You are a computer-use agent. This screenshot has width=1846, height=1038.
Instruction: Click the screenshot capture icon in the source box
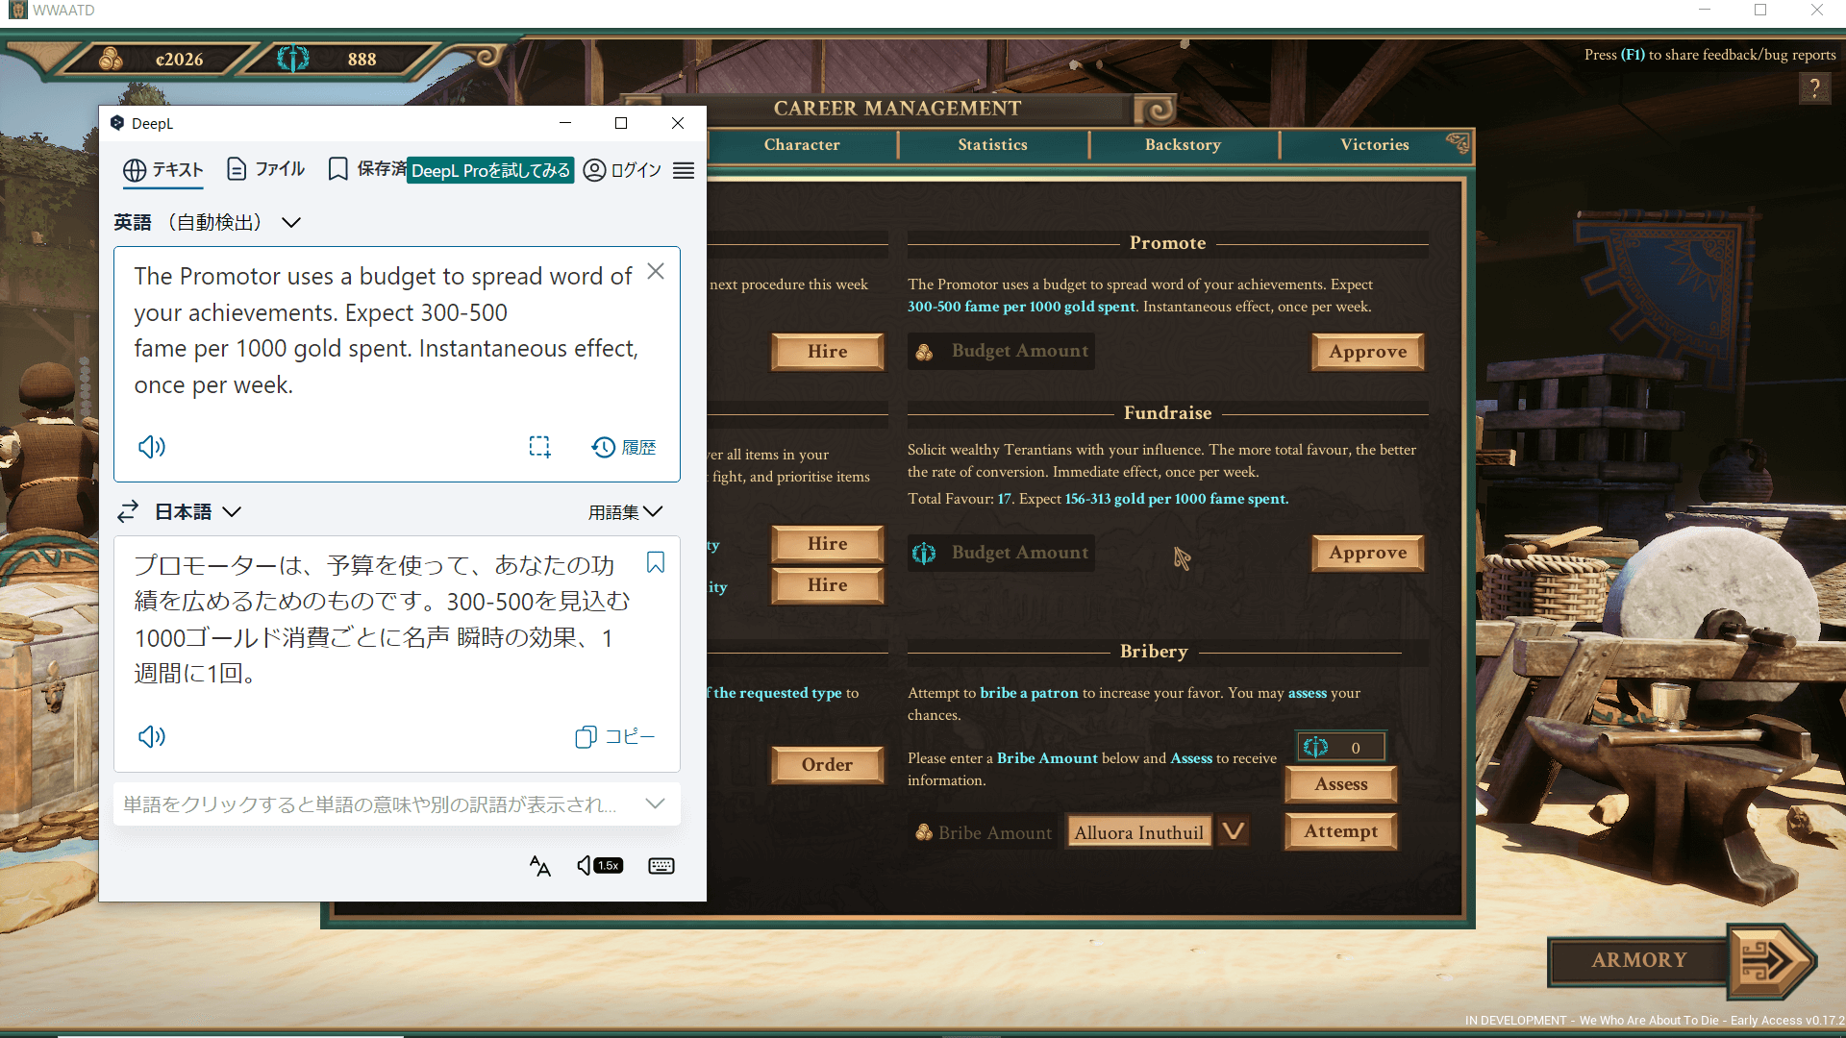tap(539, 446)
